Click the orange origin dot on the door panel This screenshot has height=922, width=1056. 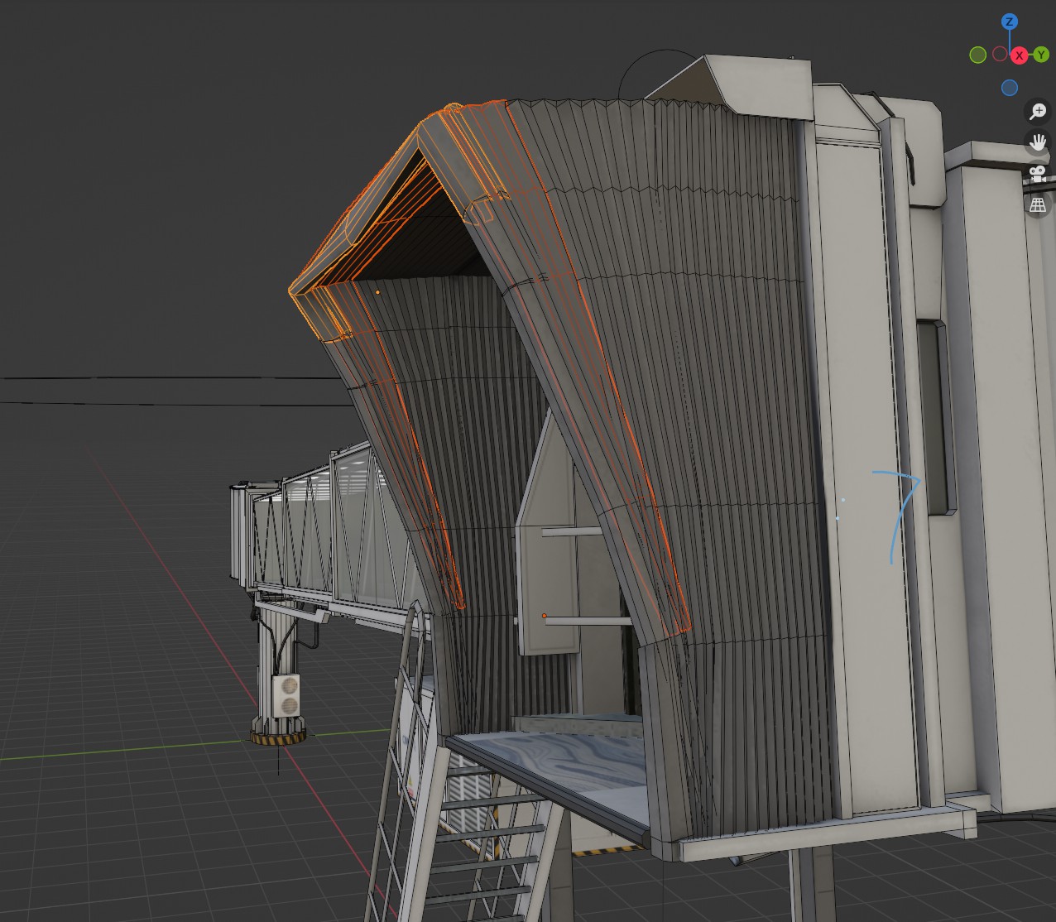pyautogui.click(x=544, y=616)
